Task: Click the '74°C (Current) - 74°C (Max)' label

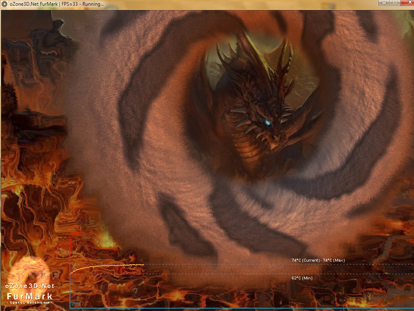Action: [x=318, y=260]
